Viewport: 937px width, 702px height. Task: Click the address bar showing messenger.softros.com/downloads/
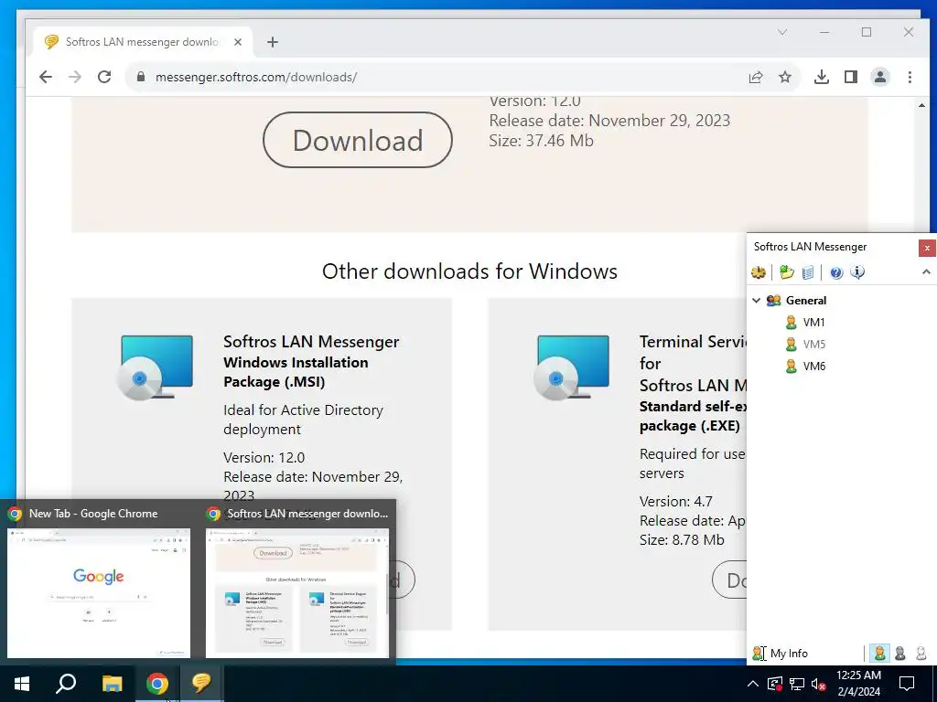click(256, 77)
